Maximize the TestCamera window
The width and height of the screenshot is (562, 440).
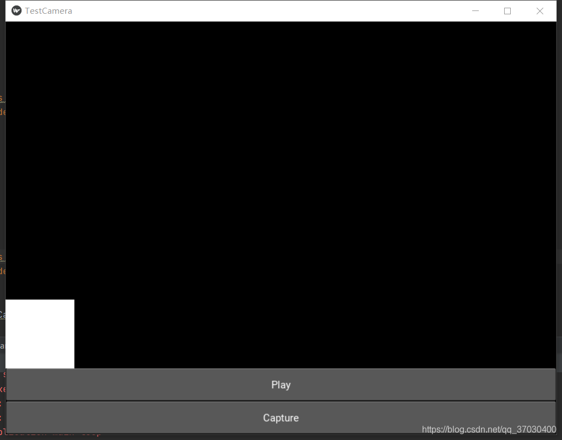507,11
